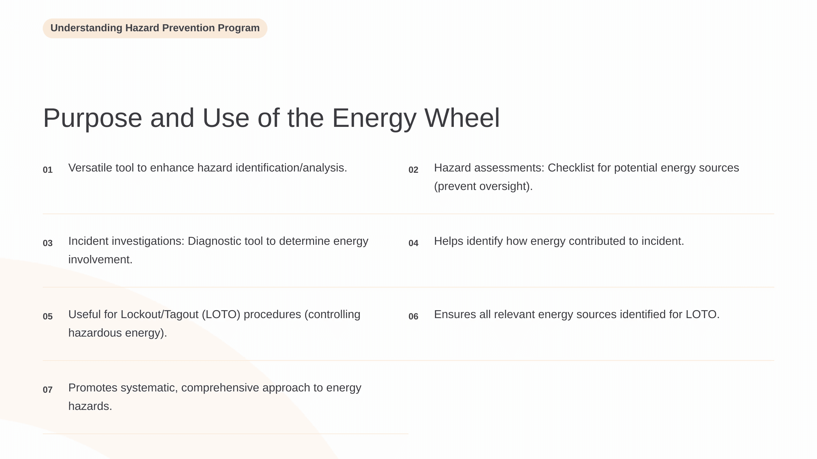Select the Versatile tool to enhance hazard text

pos(208,168)
